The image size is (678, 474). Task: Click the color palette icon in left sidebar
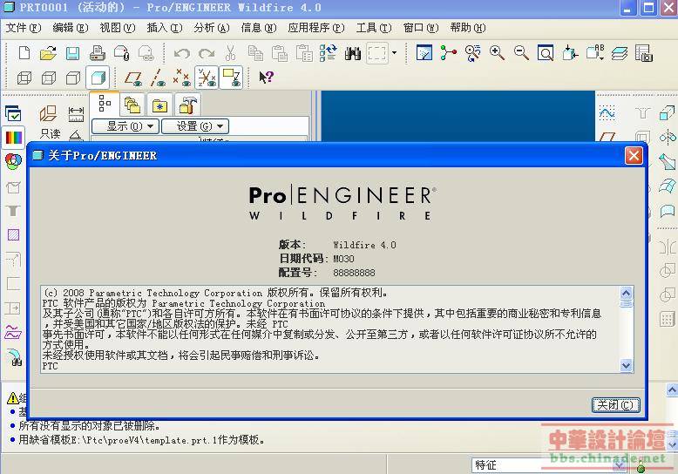point(13,138)
